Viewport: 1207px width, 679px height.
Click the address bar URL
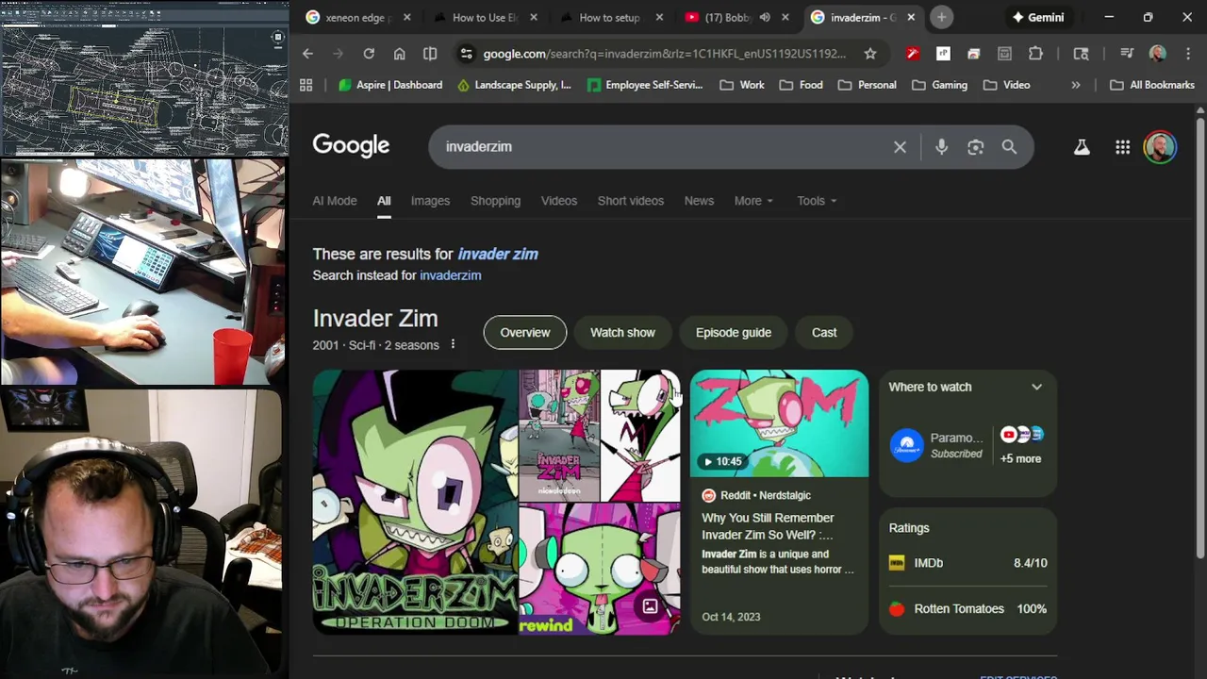665,54
